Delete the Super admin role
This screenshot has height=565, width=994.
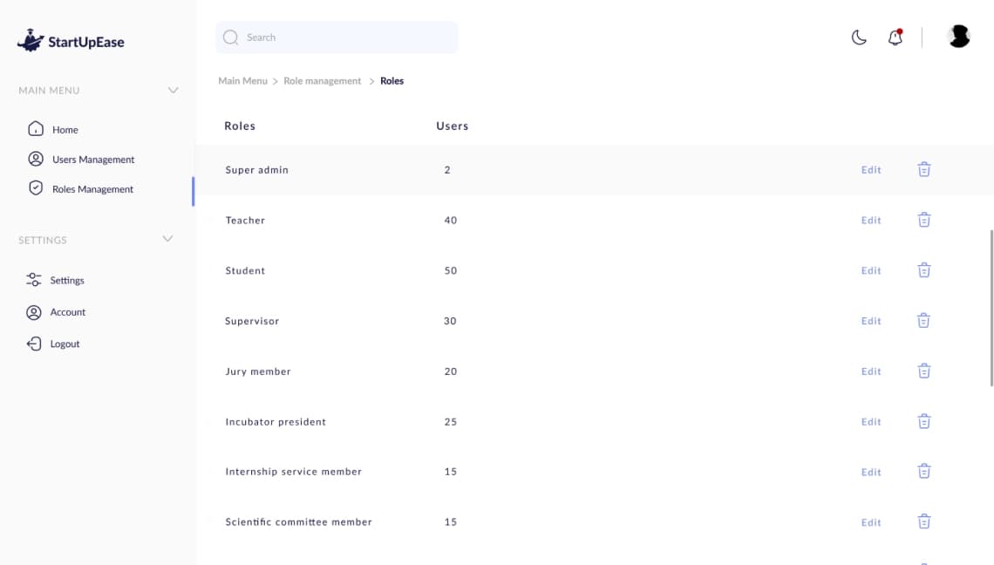tap(924, 169)
